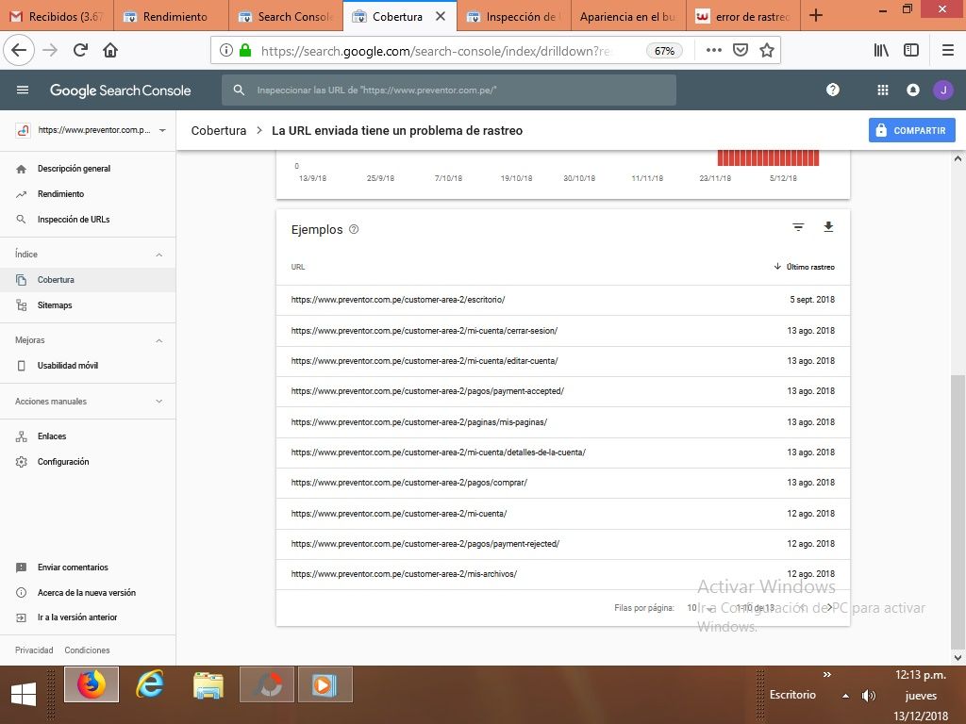This screenshot has height=724, width=966.
Task: Sort by Último rastreo column
Action: click(804, 267)
